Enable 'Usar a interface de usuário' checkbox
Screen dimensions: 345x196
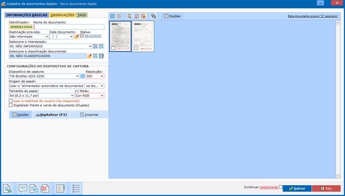pos(11,101)
